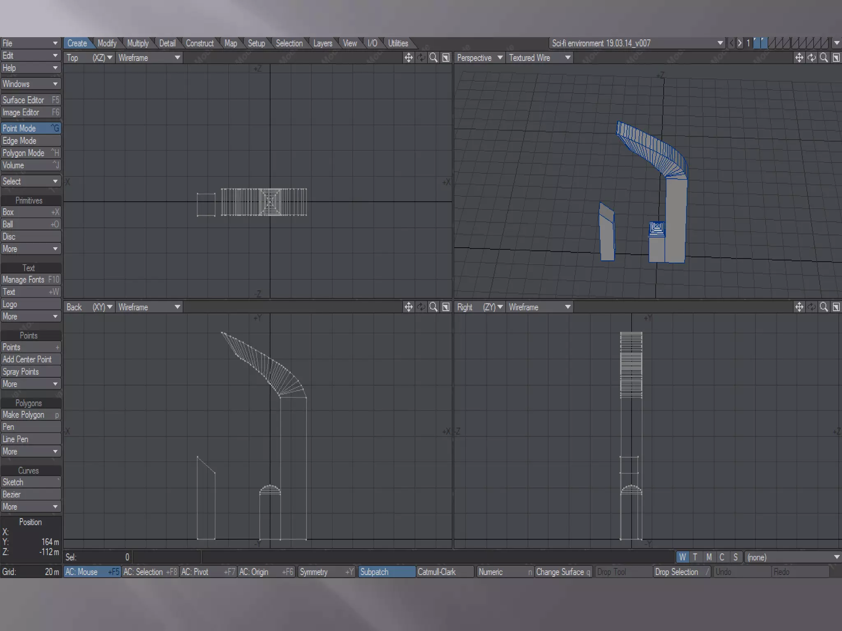The height and width of the screenshot is (631, 842).
Task: Click the Perspective viewport pan icon
Action: pos(799,58)
